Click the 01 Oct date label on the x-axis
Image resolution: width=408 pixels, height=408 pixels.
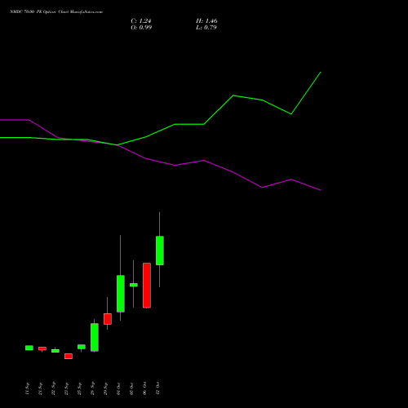[x=118, y=388]
